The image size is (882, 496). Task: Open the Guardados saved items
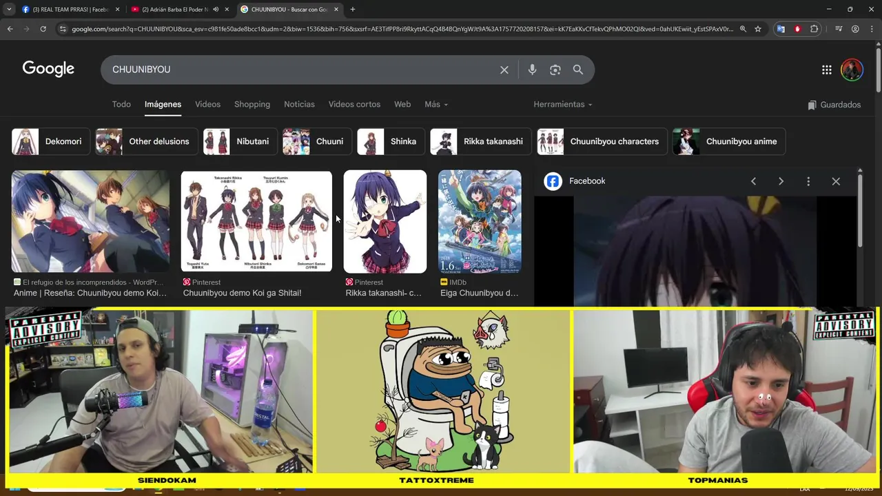834,105
